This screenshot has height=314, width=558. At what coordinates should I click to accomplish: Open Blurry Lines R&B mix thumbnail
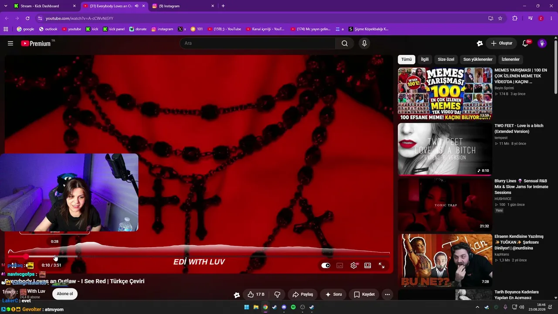(445, 205)
